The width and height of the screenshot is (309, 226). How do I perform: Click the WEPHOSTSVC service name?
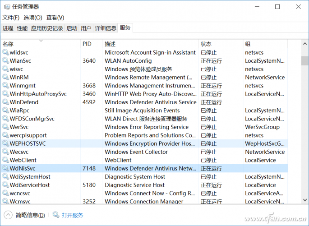tap(28, 143)
